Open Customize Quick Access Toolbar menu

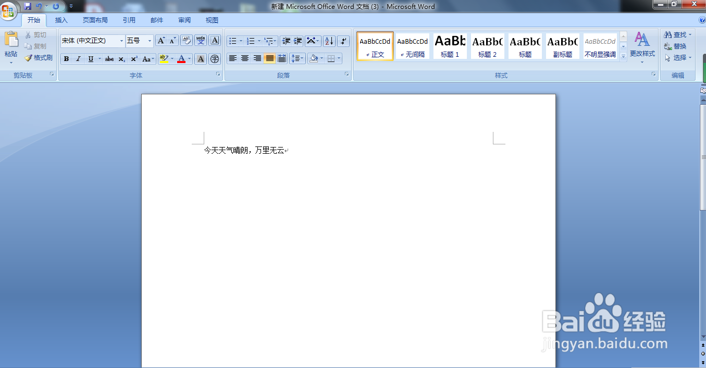pyautogui.click(x=71, y=6)
